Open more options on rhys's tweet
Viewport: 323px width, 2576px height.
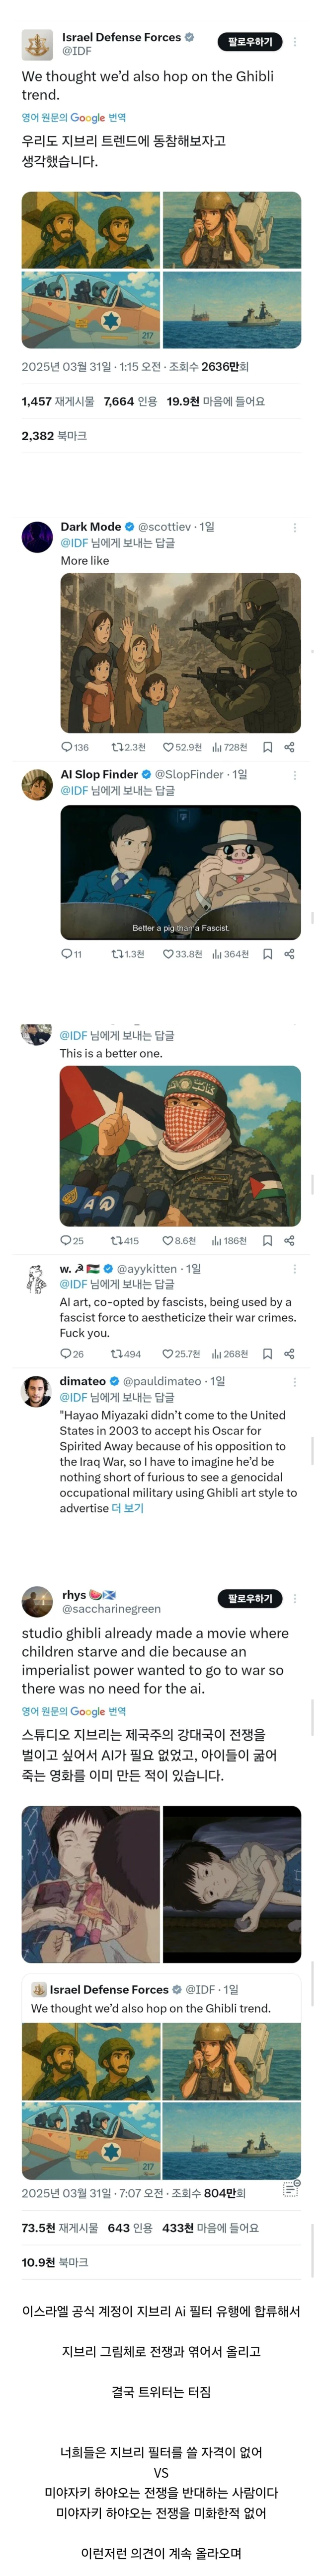(294, 1599)
